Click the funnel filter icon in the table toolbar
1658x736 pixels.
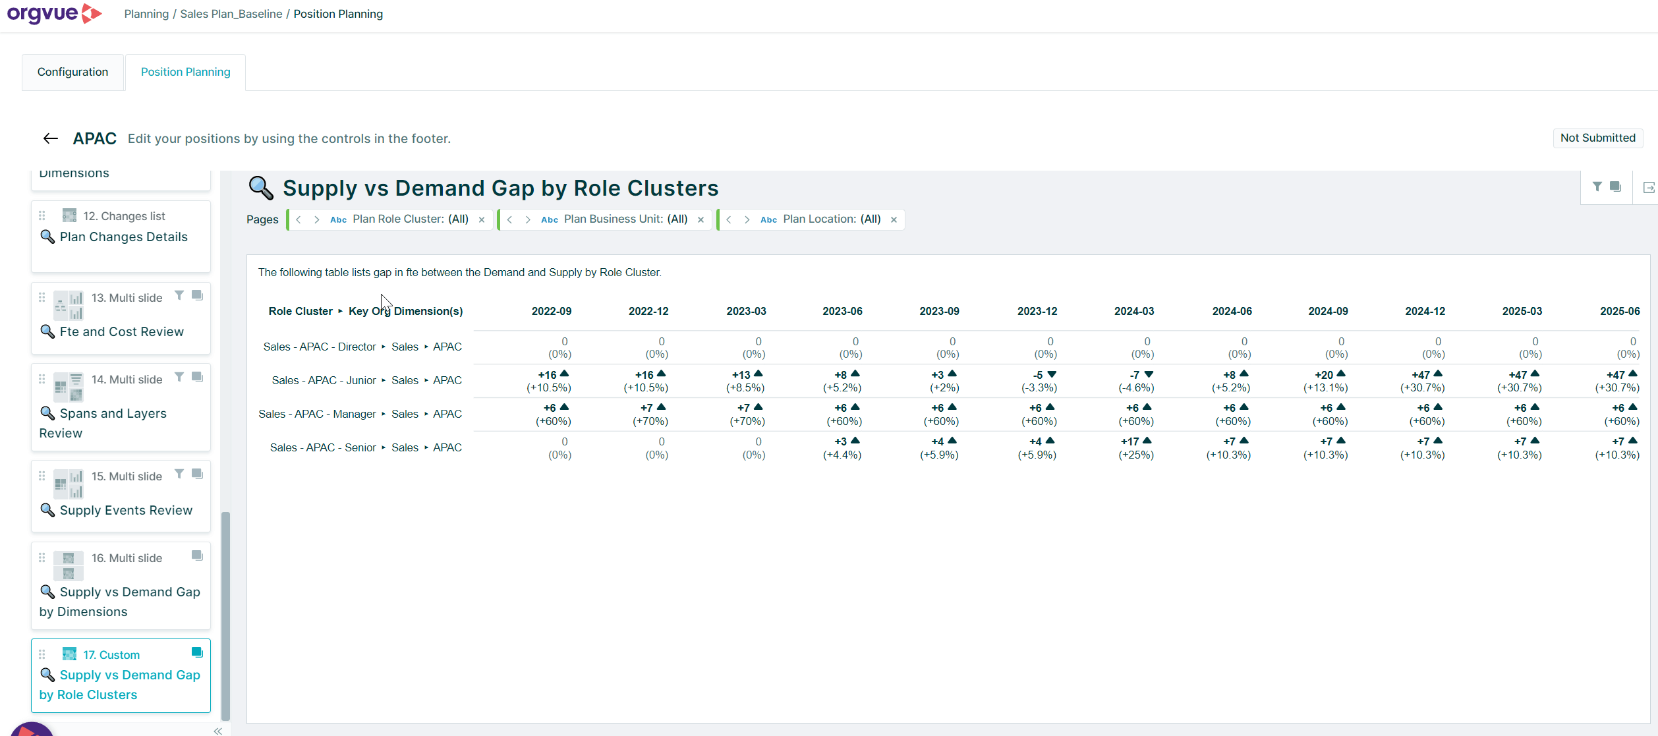[1597, 186]
